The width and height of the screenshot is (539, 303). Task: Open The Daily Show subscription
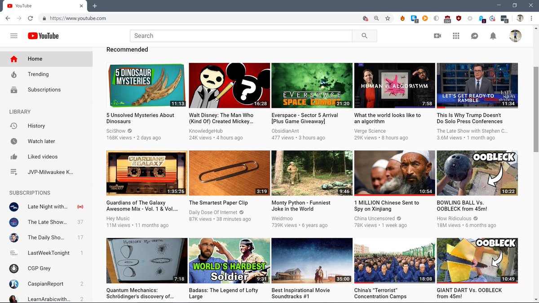tap(46, 237)
